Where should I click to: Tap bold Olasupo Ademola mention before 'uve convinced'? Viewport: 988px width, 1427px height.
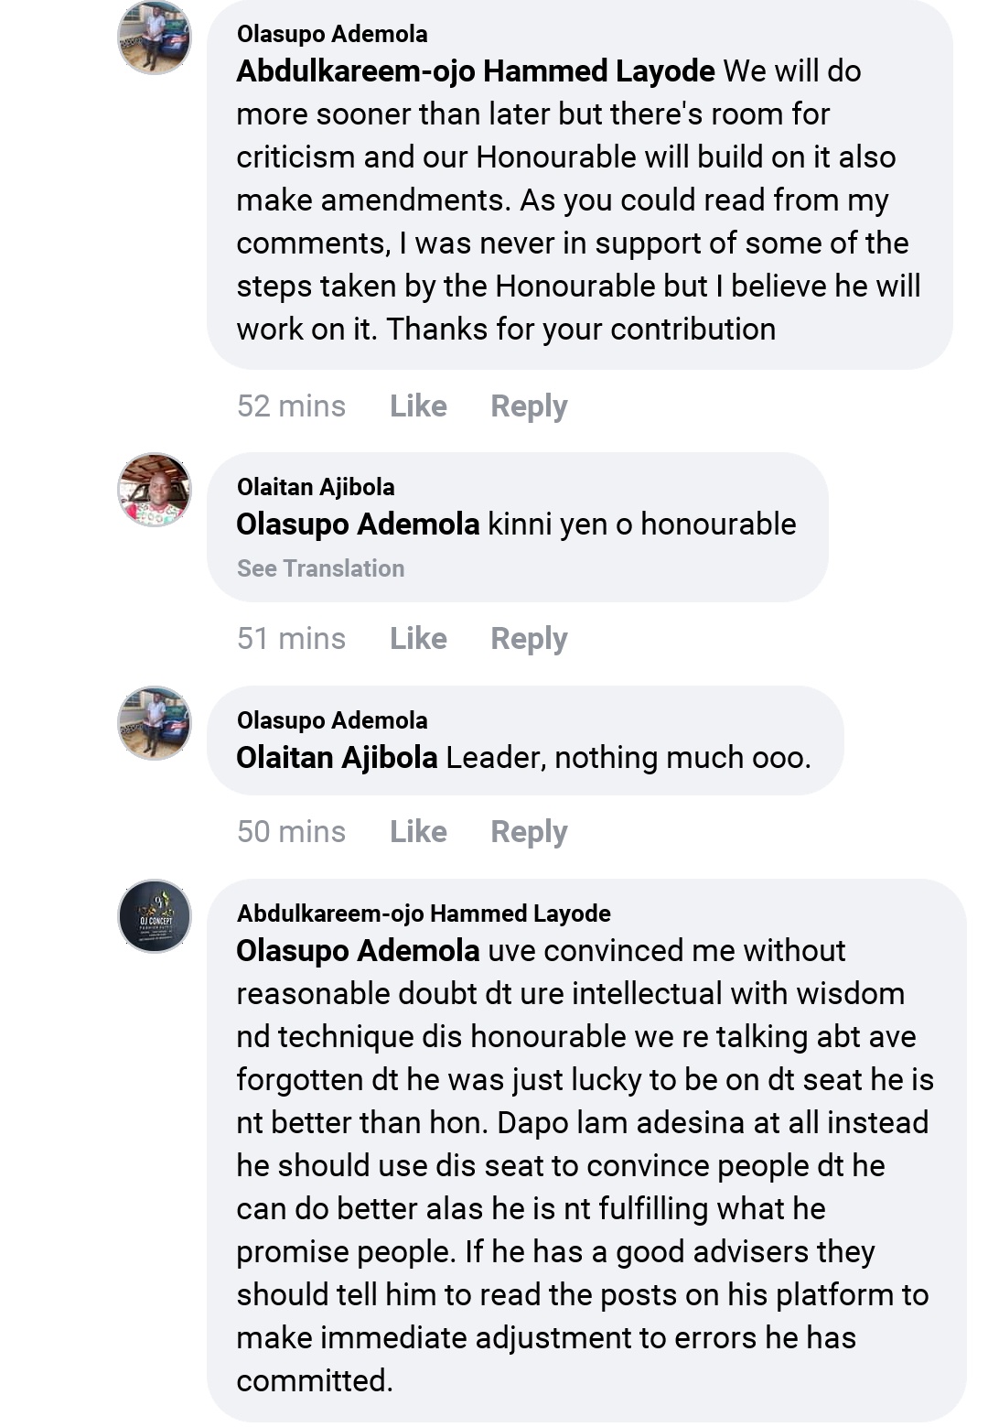click(x=358, y=951)
